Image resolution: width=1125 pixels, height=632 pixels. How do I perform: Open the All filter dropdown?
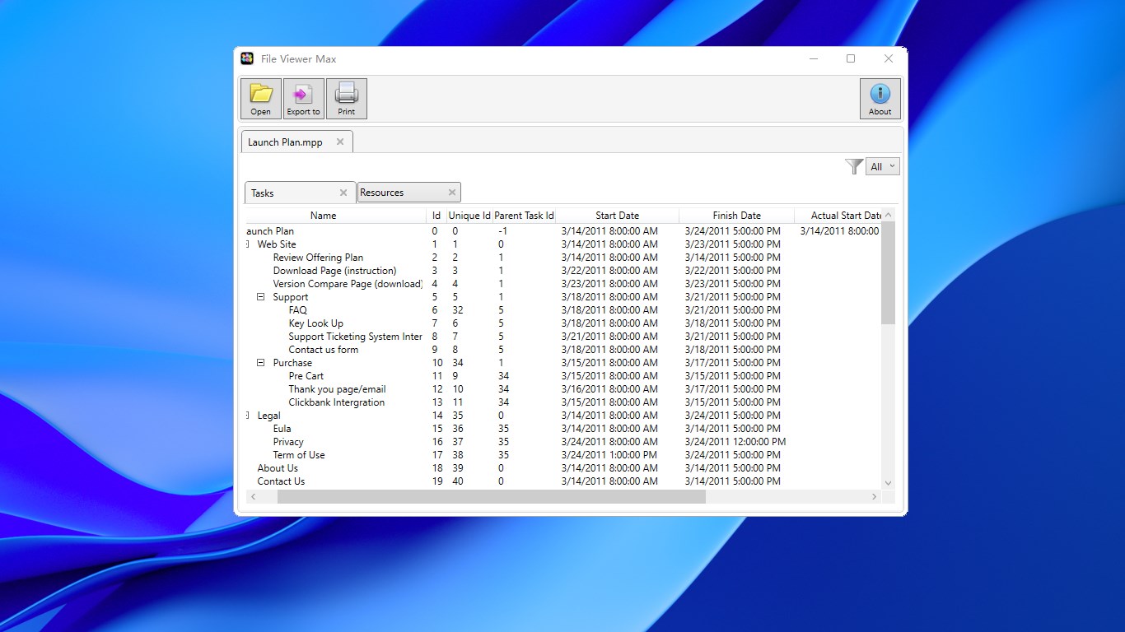point(883,166)
